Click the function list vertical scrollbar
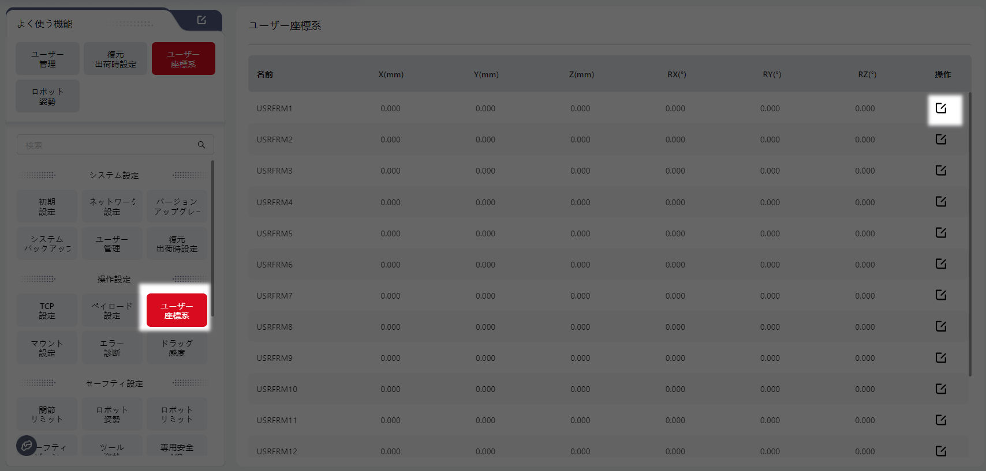Image resolution: width=986 pixels, height=471 pixels. coord(212,238)
